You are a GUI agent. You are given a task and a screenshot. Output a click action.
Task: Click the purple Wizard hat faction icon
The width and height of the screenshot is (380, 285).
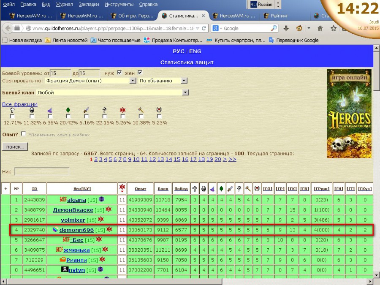49,110
